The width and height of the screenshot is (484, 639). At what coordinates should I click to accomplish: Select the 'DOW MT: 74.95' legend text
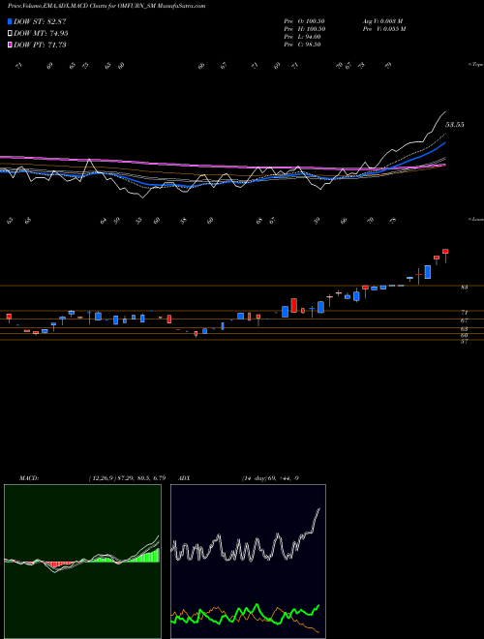pyautogui.click(x=41, y=34)
